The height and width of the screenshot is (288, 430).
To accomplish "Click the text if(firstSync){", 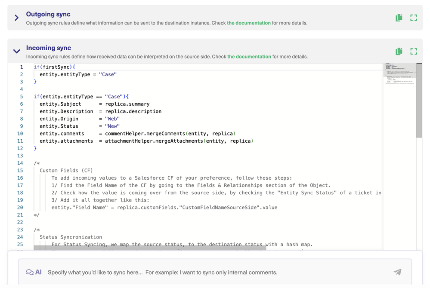I will coord(55,67).
